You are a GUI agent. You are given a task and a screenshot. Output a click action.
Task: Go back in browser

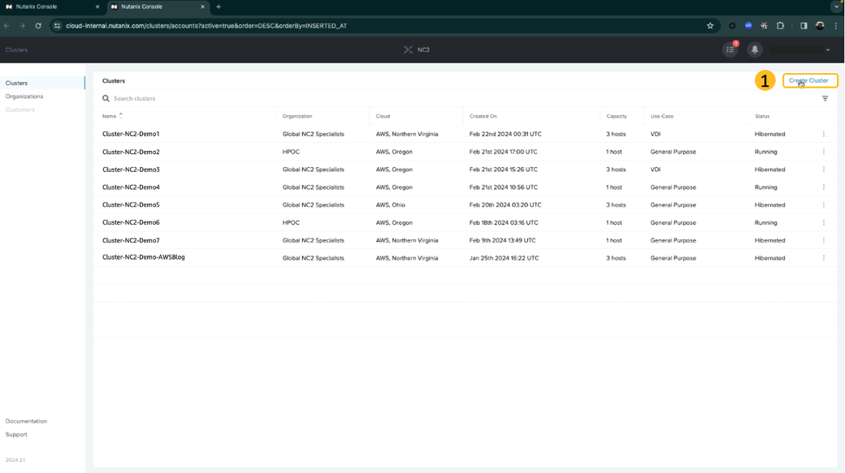(x=7, y=26)
